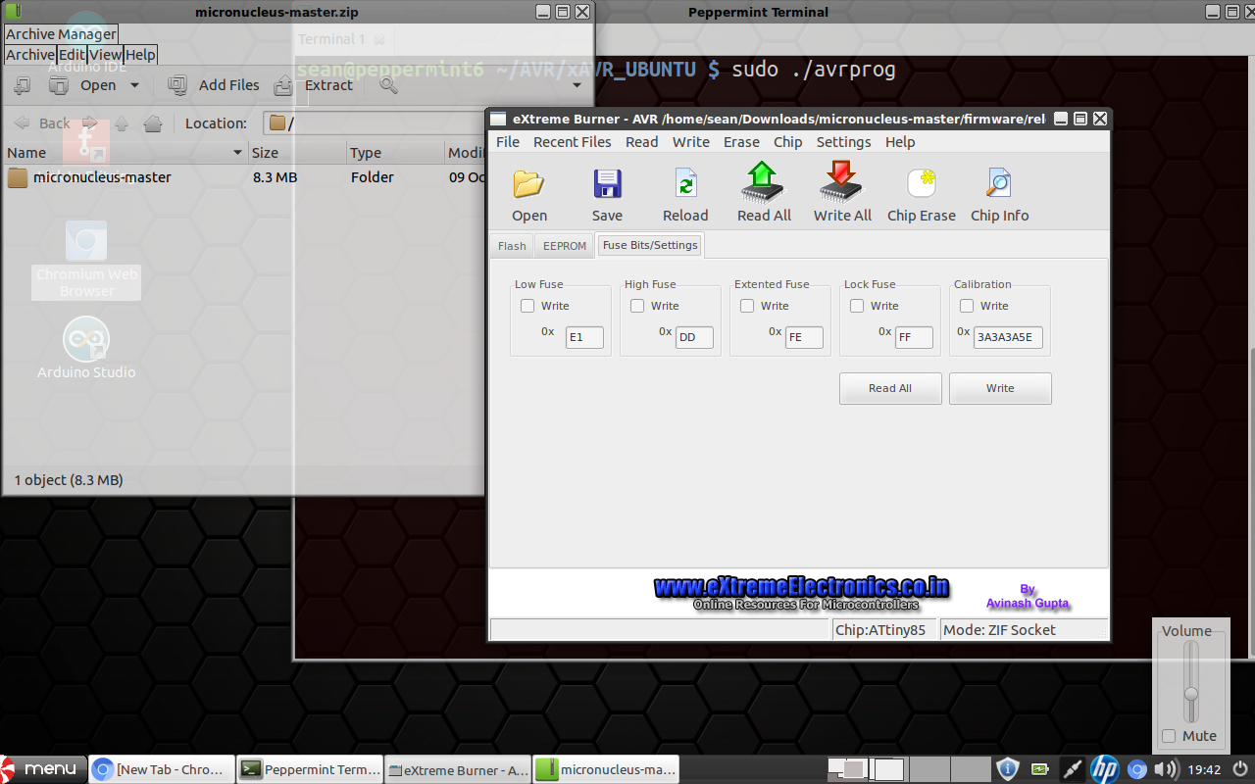This screenshot has width=1255, height=784.
Task: Click the www.eXtremeElectronics.co.in banner link
Action: pos(802,587)
